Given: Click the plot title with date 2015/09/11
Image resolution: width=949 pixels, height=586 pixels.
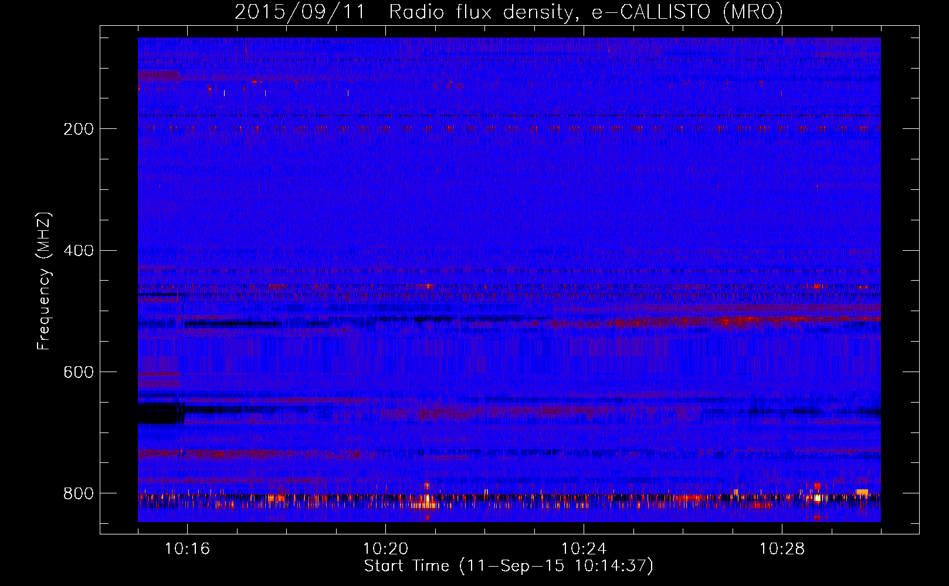Looking at the screenshot, I should click(509, 12).
